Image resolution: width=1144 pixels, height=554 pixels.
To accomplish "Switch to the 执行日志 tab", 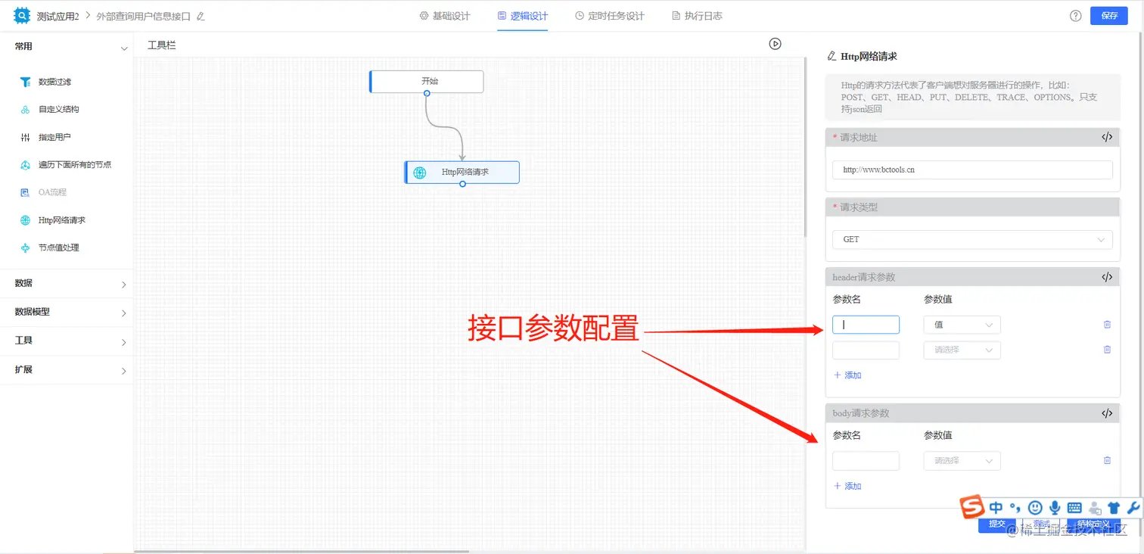I will point(697,16).
